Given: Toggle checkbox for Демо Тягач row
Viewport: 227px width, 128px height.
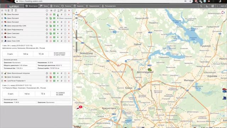Looking at the screenshot, I should coord(2,37).
